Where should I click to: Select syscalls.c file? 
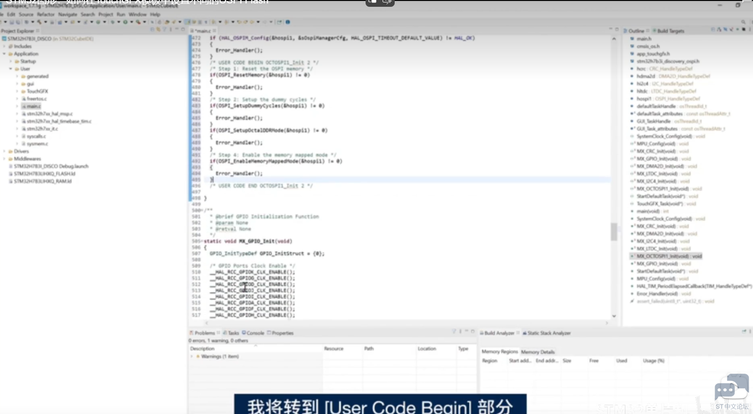[35, 136]
